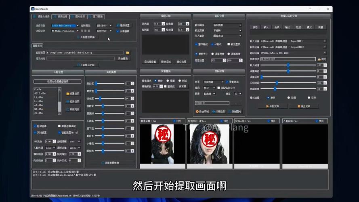
Task: Click the 浏览 browse folder button for voice model
Action: tap(322, 59)
